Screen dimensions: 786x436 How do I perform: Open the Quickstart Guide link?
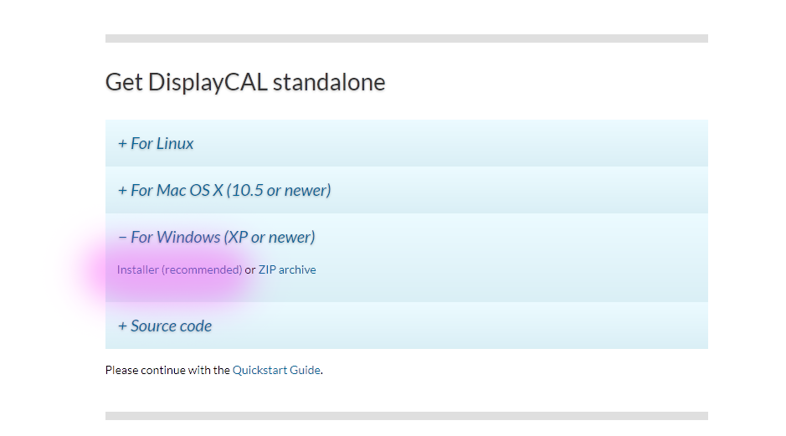coord(276,370)
